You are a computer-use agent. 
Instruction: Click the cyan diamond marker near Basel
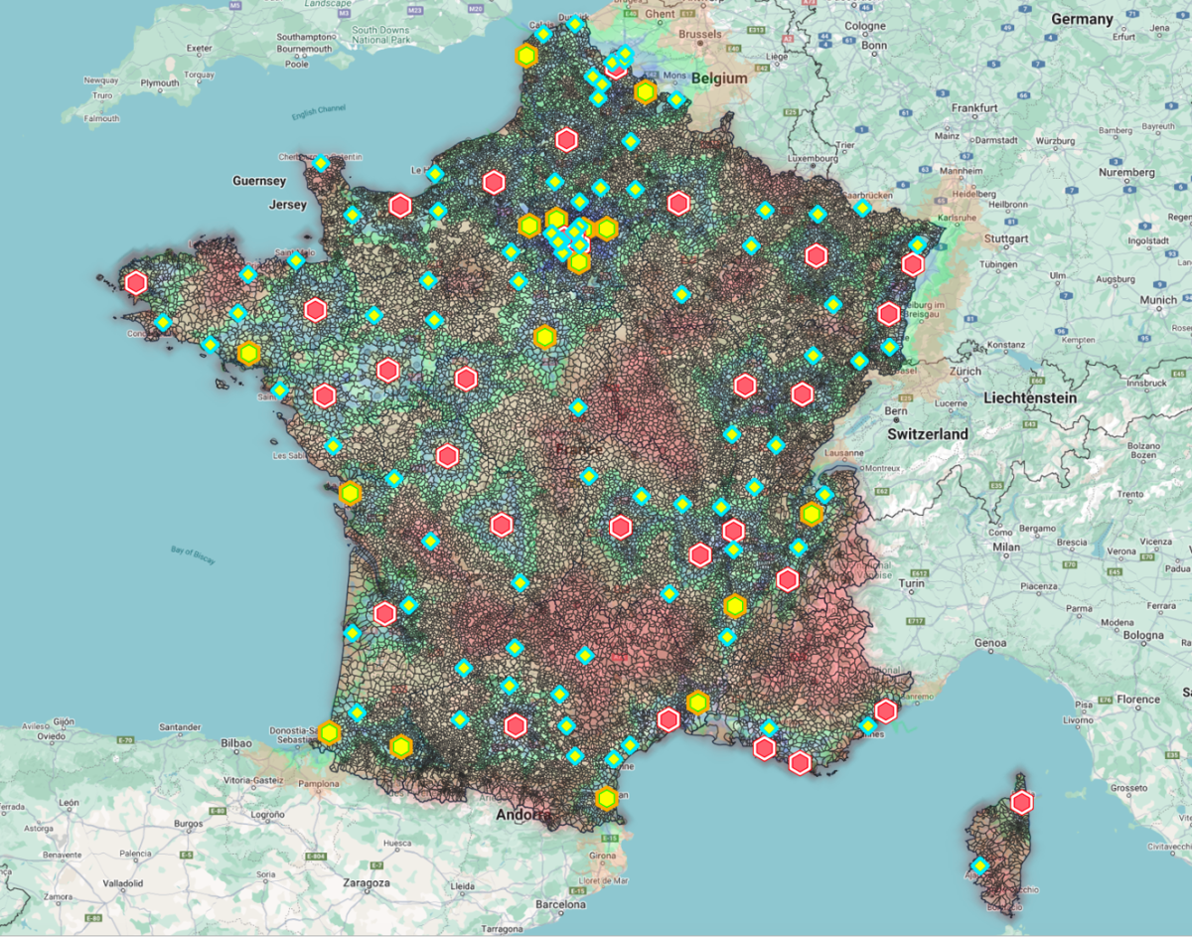pyautogui.click(x=889, y=347)
